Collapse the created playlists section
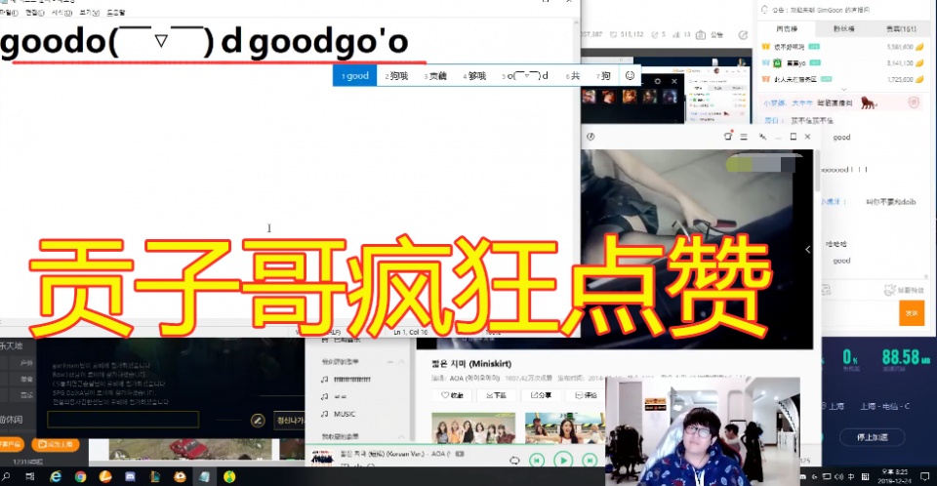This screenshot has width=937, height=486. coord(401,362)
